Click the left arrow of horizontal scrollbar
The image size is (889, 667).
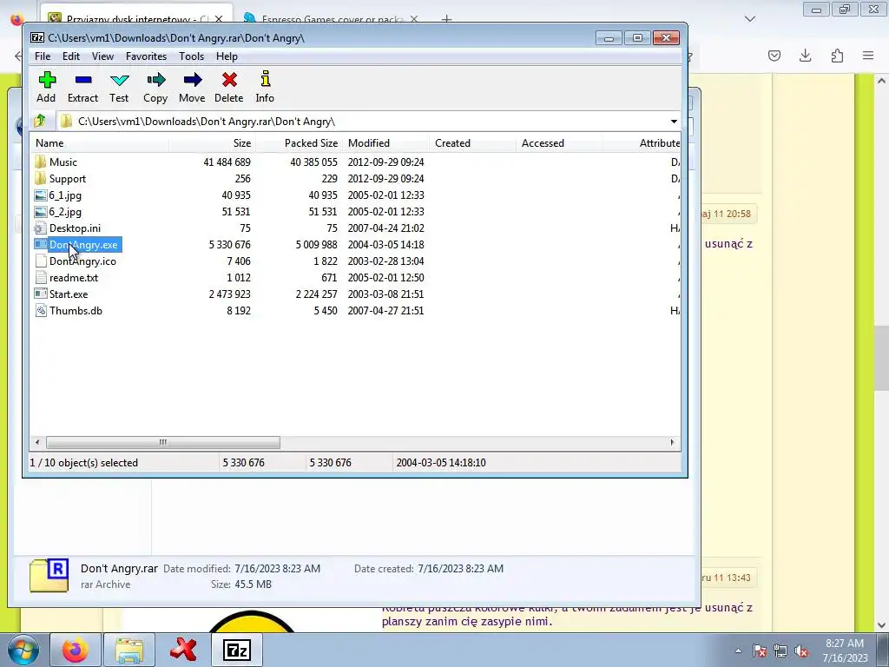click(x=37, y=442)
